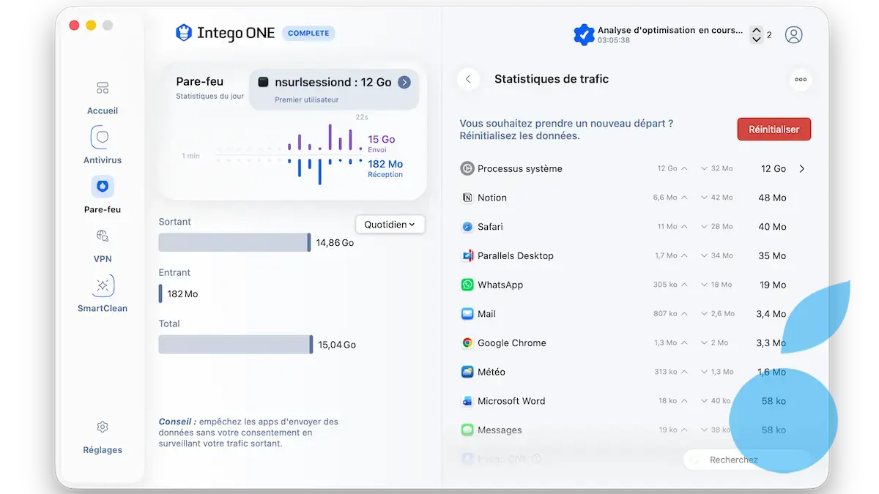Open the Antivirus section icon
Screen dimensions: 879x494
pyautogui.click(x=103, y=137)
